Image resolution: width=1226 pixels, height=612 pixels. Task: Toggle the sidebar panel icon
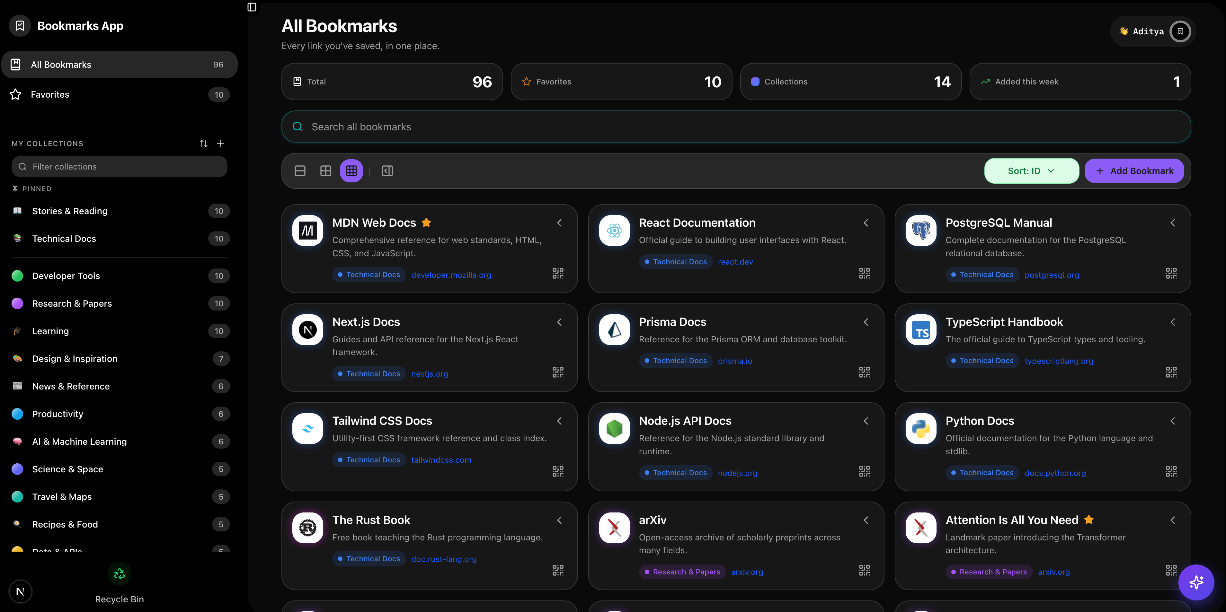(252, 7)
